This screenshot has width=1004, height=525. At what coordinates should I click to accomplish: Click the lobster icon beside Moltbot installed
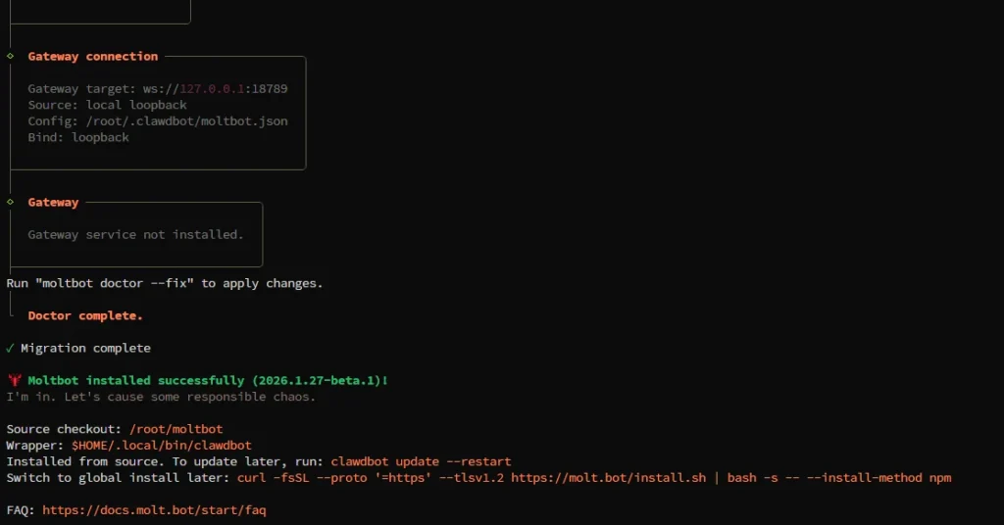tap(15, 380)
